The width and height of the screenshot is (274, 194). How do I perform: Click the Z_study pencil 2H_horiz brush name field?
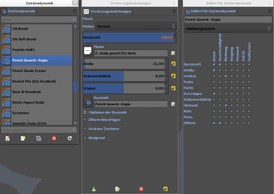[x=131, y=53]
